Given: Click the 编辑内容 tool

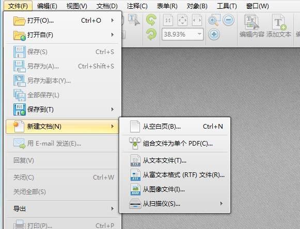Looking at the screenshot, I should (252, 26).
